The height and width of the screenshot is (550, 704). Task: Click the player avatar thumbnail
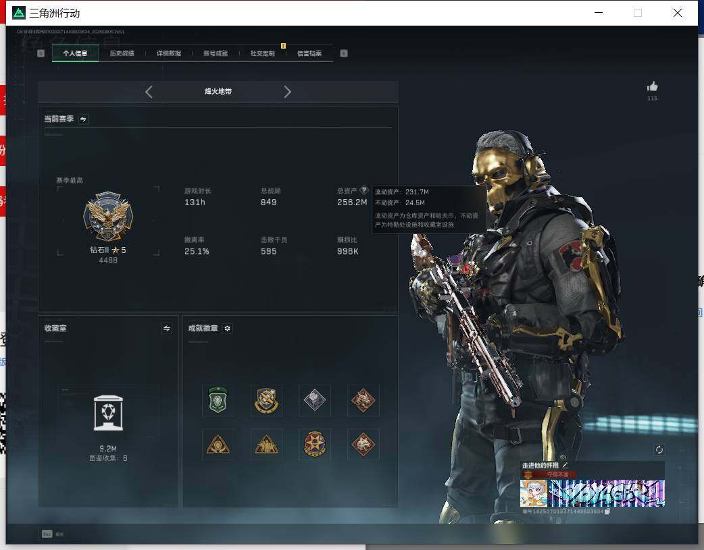coord(533,493)
